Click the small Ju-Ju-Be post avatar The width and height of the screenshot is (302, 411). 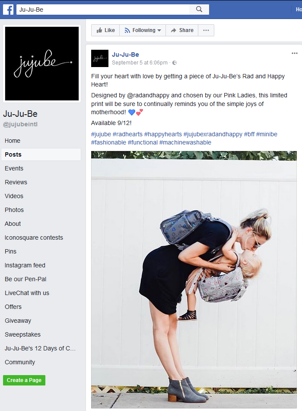click(100, 58)
